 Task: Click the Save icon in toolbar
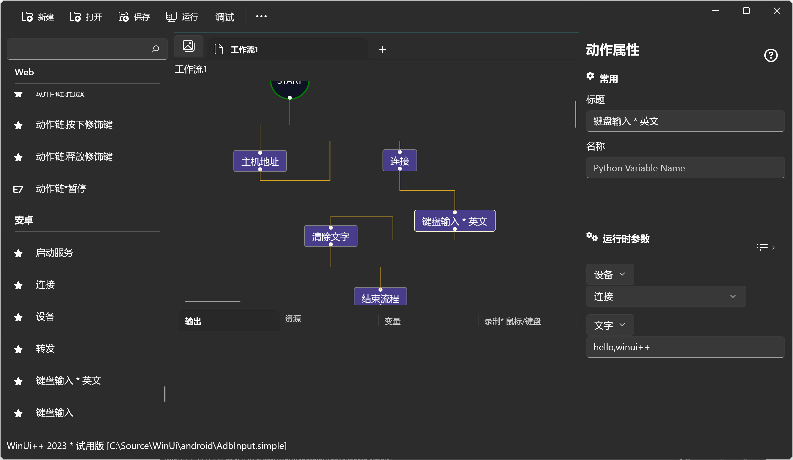123,17
